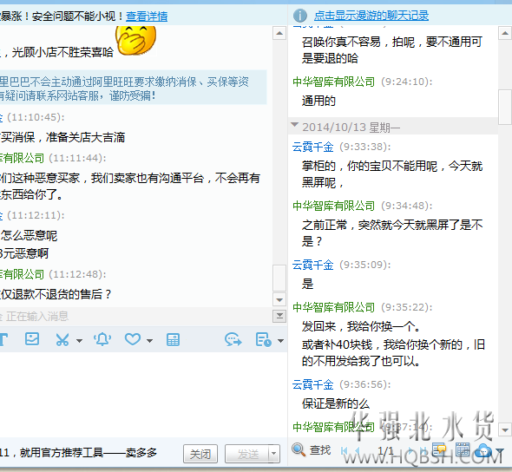Viewport: 512px width, 472px height.
Task: Click the 关闭 close chat button
Action: (200, 454)
